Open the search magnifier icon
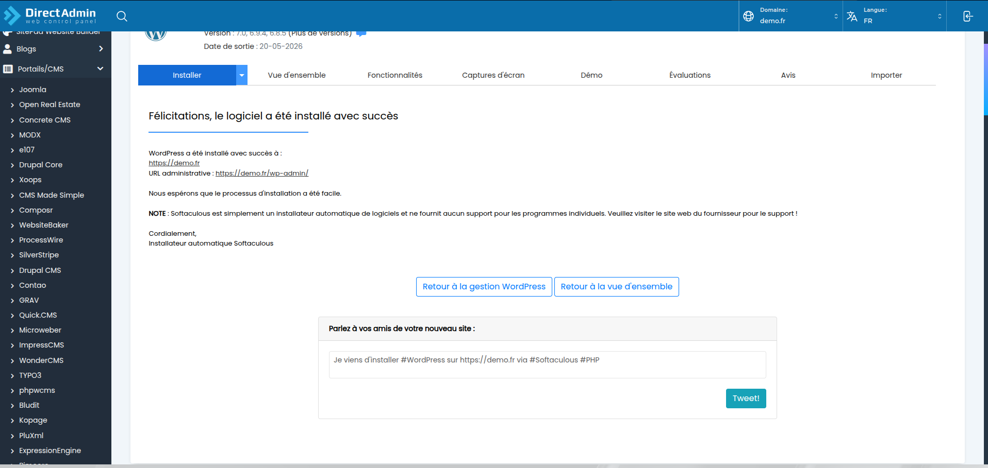The image size is (988, 468). point(122,16)
